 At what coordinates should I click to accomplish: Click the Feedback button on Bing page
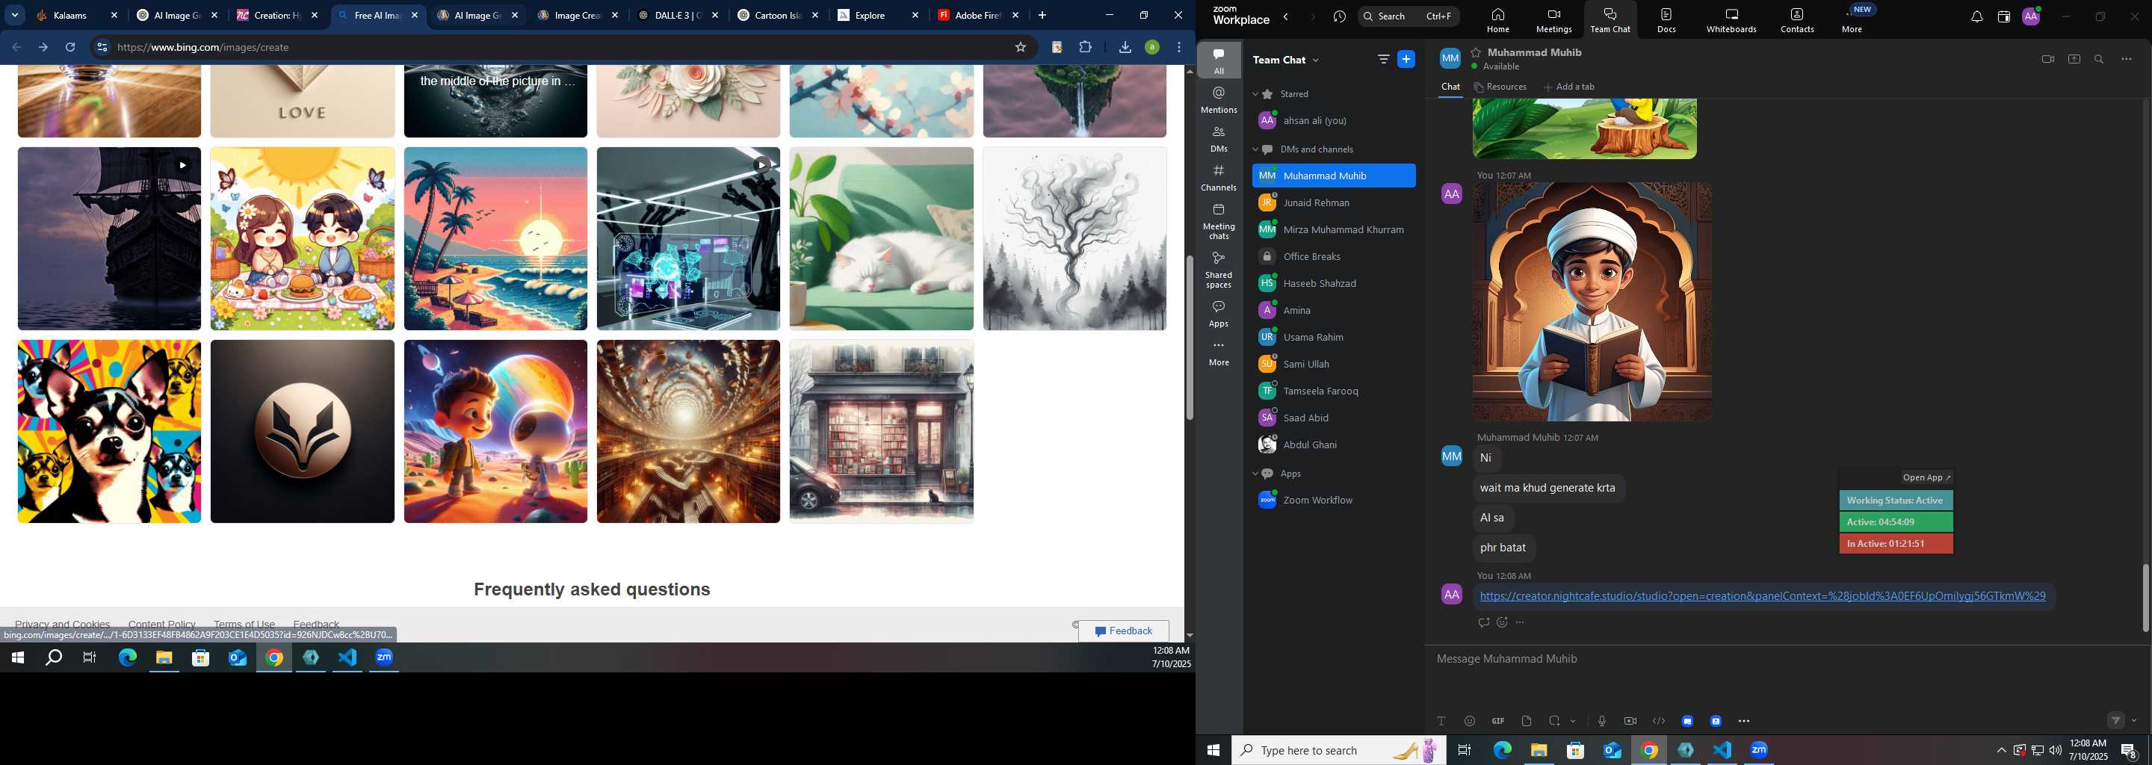(1123, 631)
